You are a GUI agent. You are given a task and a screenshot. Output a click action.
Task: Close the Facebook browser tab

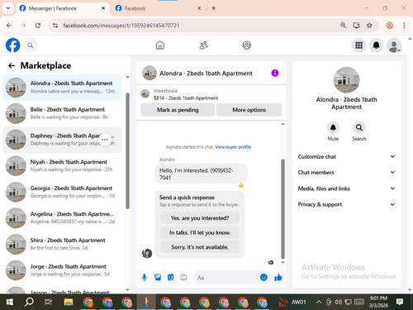pos(199,8)
